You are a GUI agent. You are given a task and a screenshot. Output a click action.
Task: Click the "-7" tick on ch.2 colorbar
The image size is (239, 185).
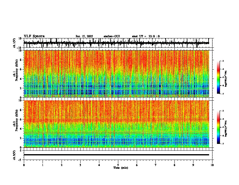pos(222,144)
